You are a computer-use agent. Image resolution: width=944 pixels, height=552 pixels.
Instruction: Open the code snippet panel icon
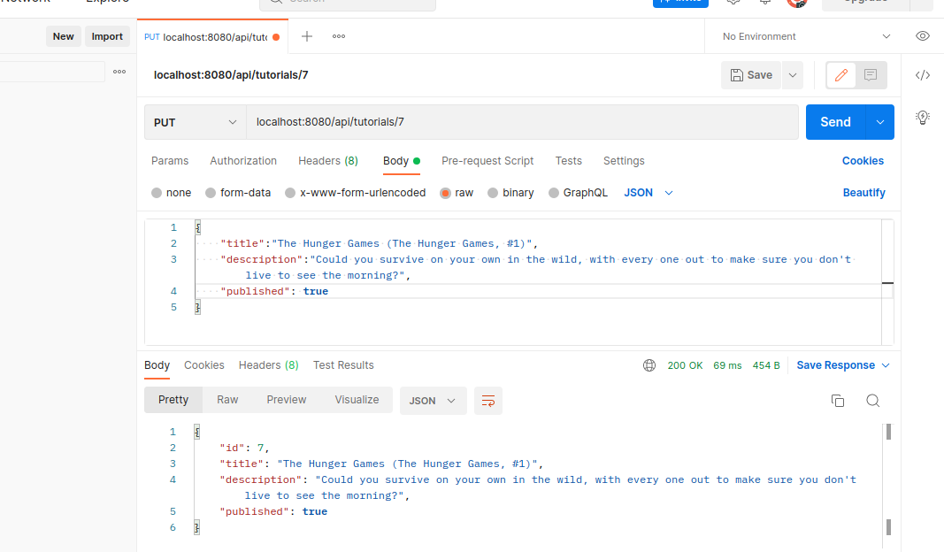pyautogui.click(x=923, y=75)
